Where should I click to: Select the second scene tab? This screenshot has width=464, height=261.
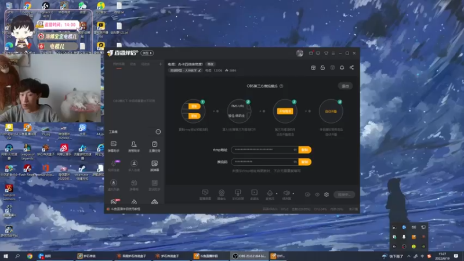pos(133,64)
